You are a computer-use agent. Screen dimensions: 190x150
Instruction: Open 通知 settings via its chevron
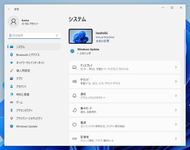point(176,96)
